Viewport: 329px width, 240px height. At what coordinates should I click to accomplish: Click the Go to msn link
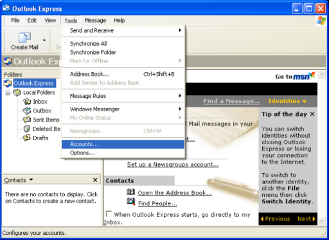point(295,76)
